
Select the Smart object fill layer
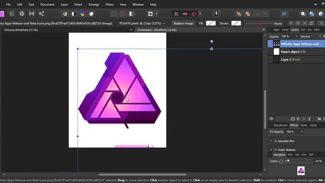coord(297,52)
